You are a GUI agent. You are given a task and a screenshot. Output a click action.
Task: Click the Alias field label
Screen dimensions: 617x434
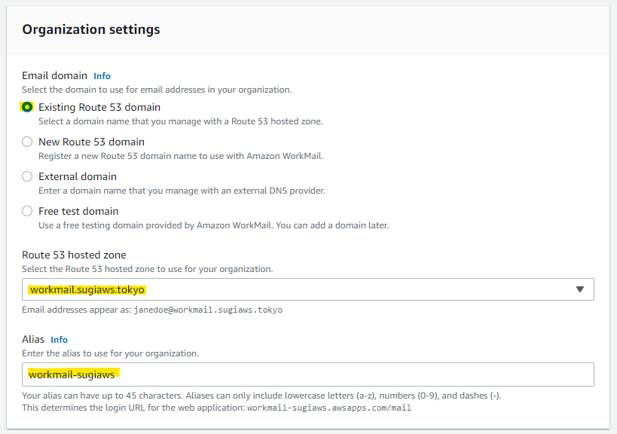(33, 339)
